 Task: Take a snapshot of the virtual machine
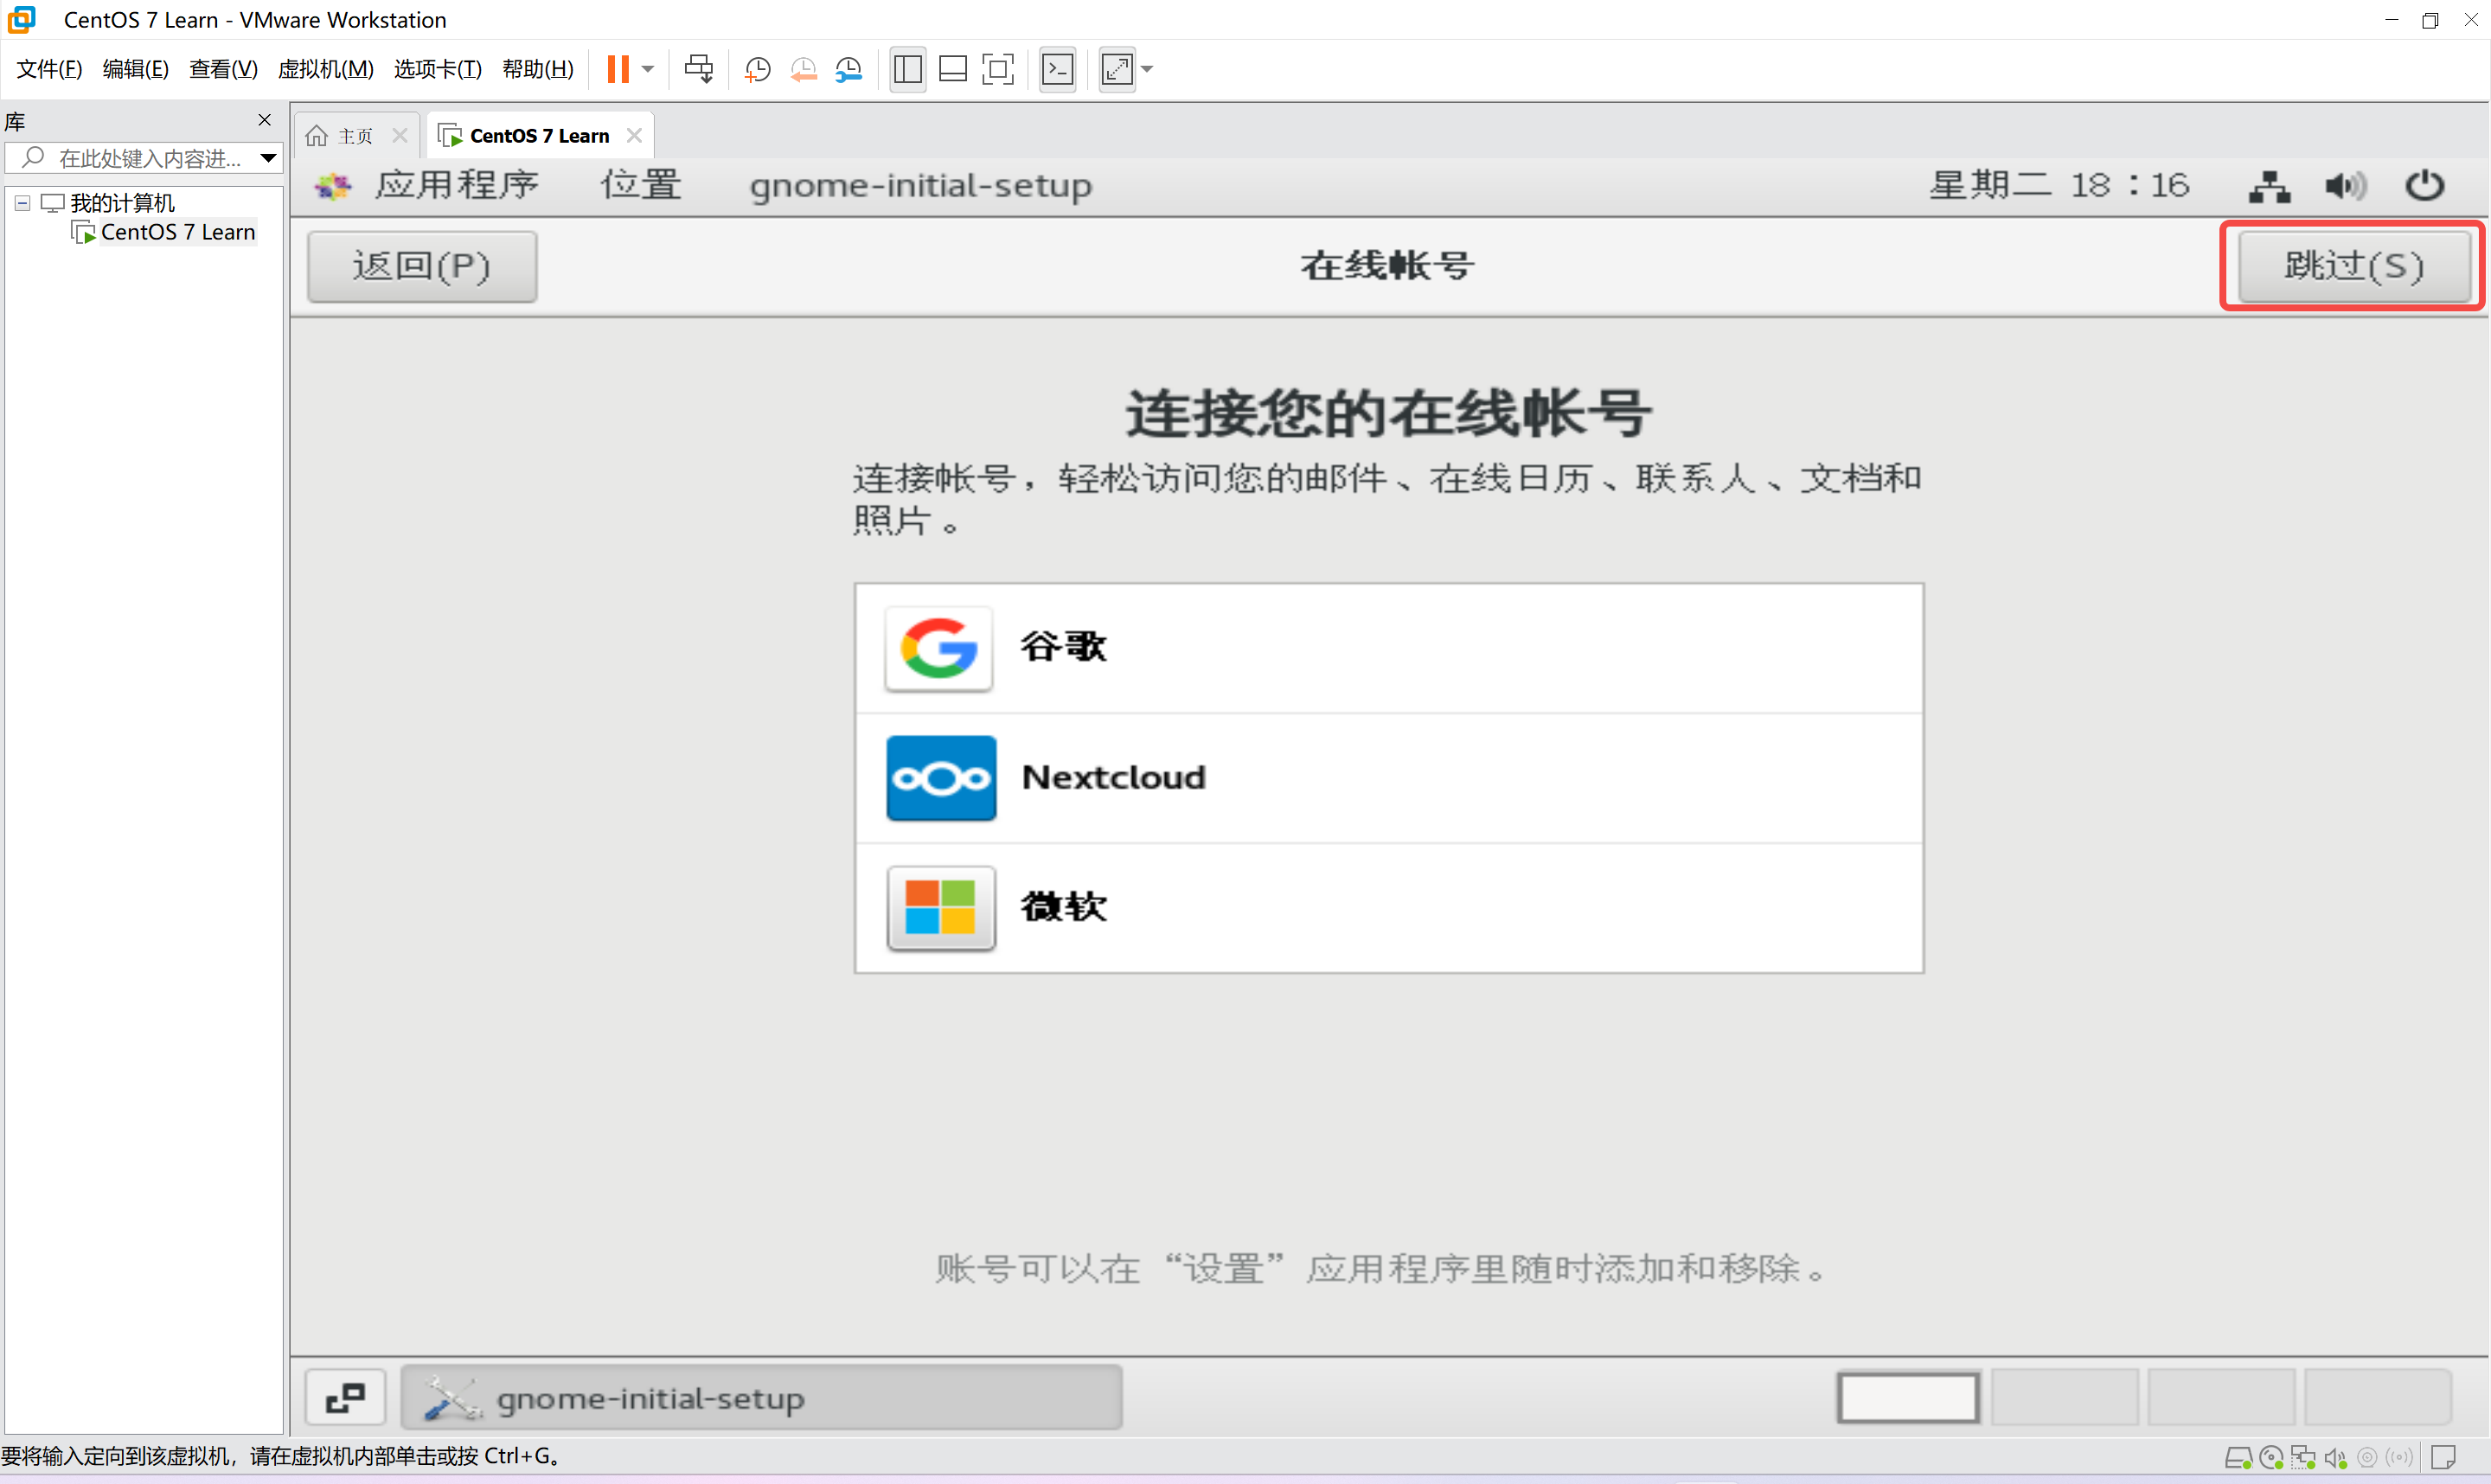point(758,69)
